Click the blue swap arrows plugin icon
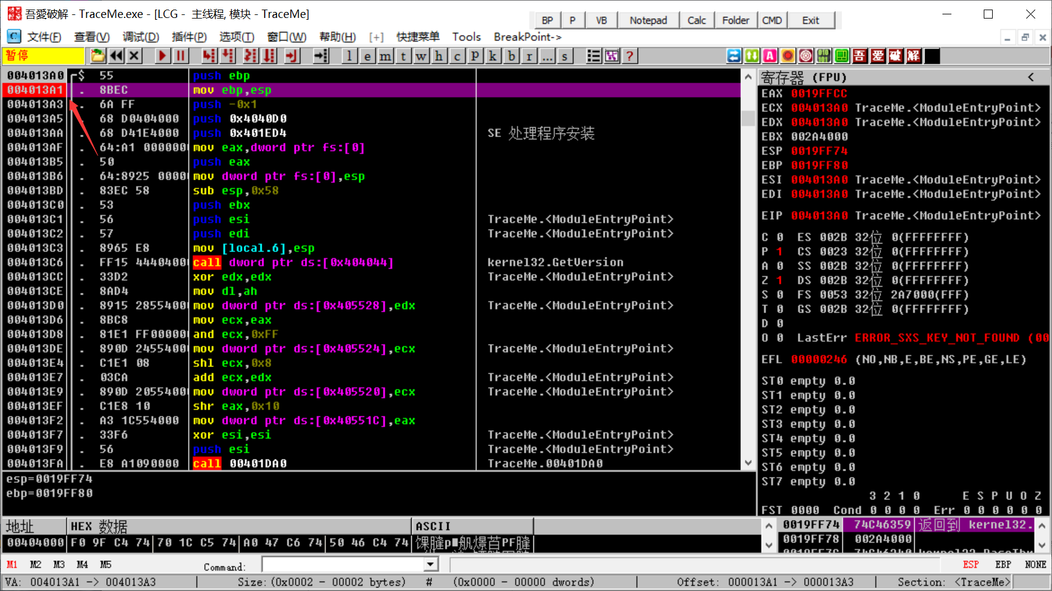Image resolution: width=1052 pixels, height=591 pixels. (x=734, y=56)
